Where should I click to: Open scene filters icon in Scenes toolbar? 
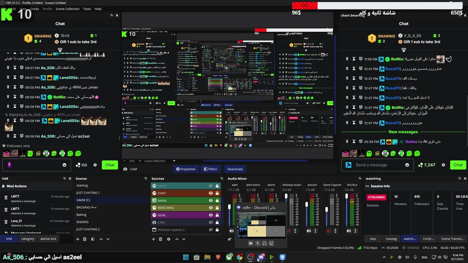coord(93,239)
